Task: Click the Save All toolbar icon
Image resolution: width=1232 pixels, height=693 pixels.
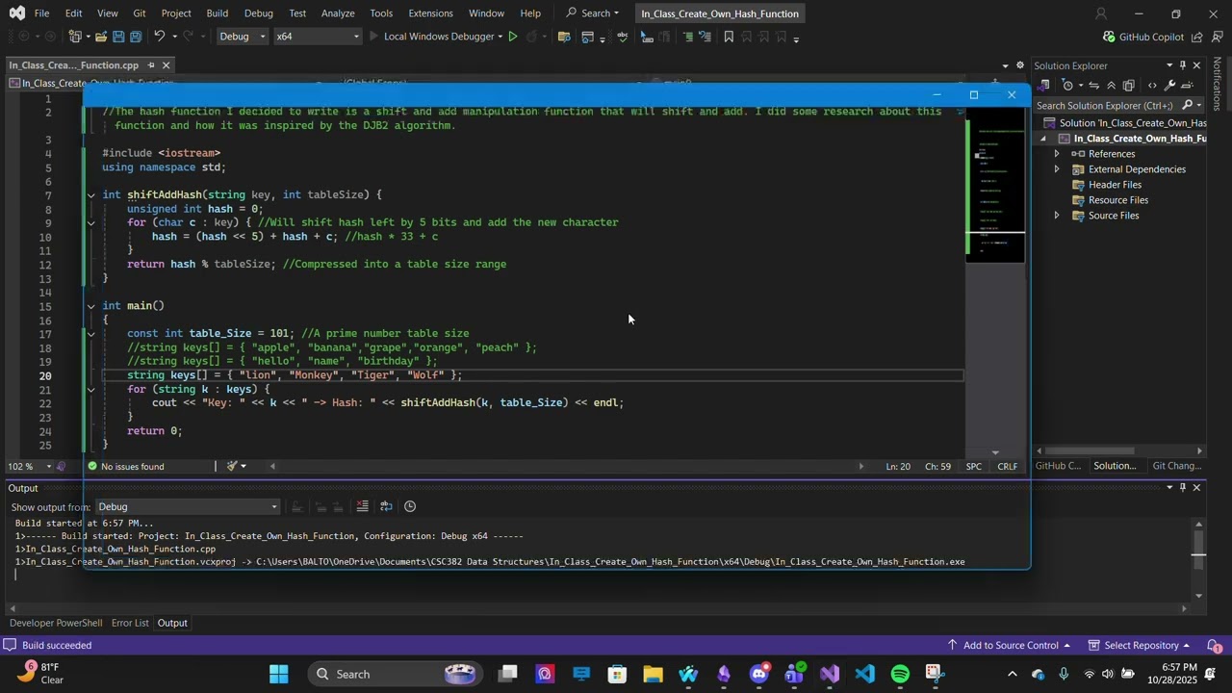Action: [x=136, y=37]
